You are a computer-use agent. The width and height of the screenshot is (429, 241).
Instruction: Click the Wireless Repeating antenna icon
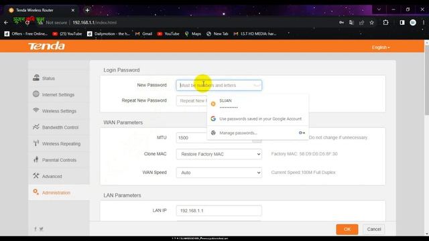click(x=36, y=143)
